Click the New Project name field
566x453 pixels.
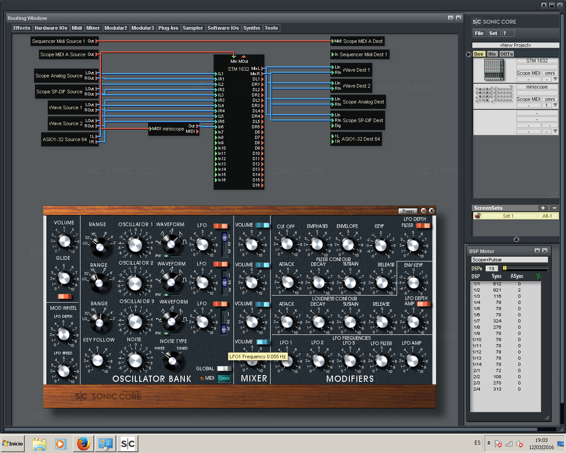coord(516,45)
